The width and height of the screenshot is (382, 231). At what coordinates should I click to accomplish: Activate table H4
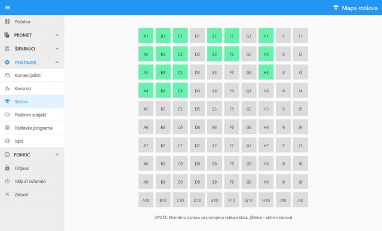(266, 90)
